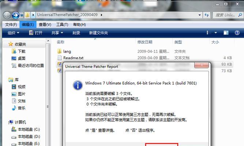This screenshot has width=244, height=146.
Task: Open 最近访问的位置
Action: [31, 66]
